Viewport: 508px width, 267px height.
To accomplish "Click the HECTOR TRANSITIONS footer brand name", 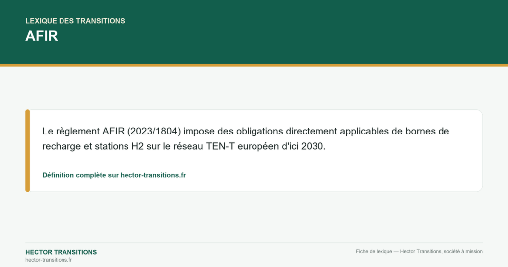I will coord(61,252).
